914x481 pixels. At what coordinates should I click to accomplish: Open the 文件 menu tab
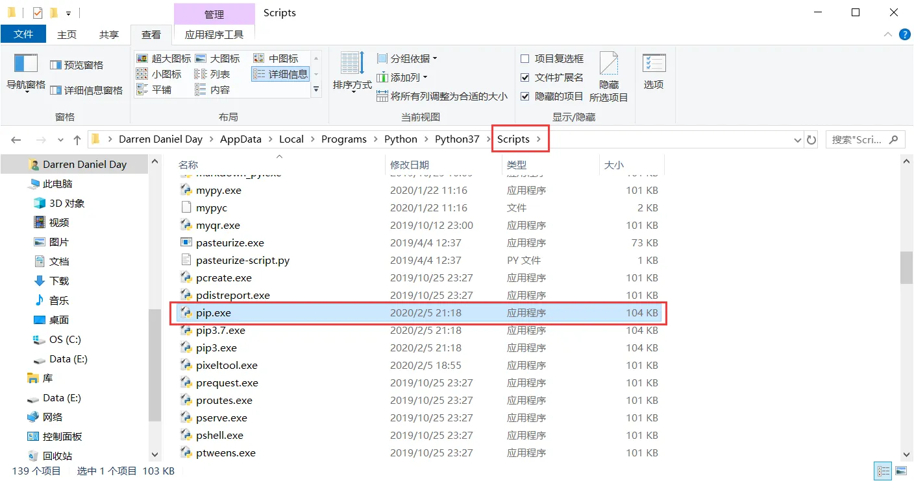pyautogui.click(x=23, y=34)
